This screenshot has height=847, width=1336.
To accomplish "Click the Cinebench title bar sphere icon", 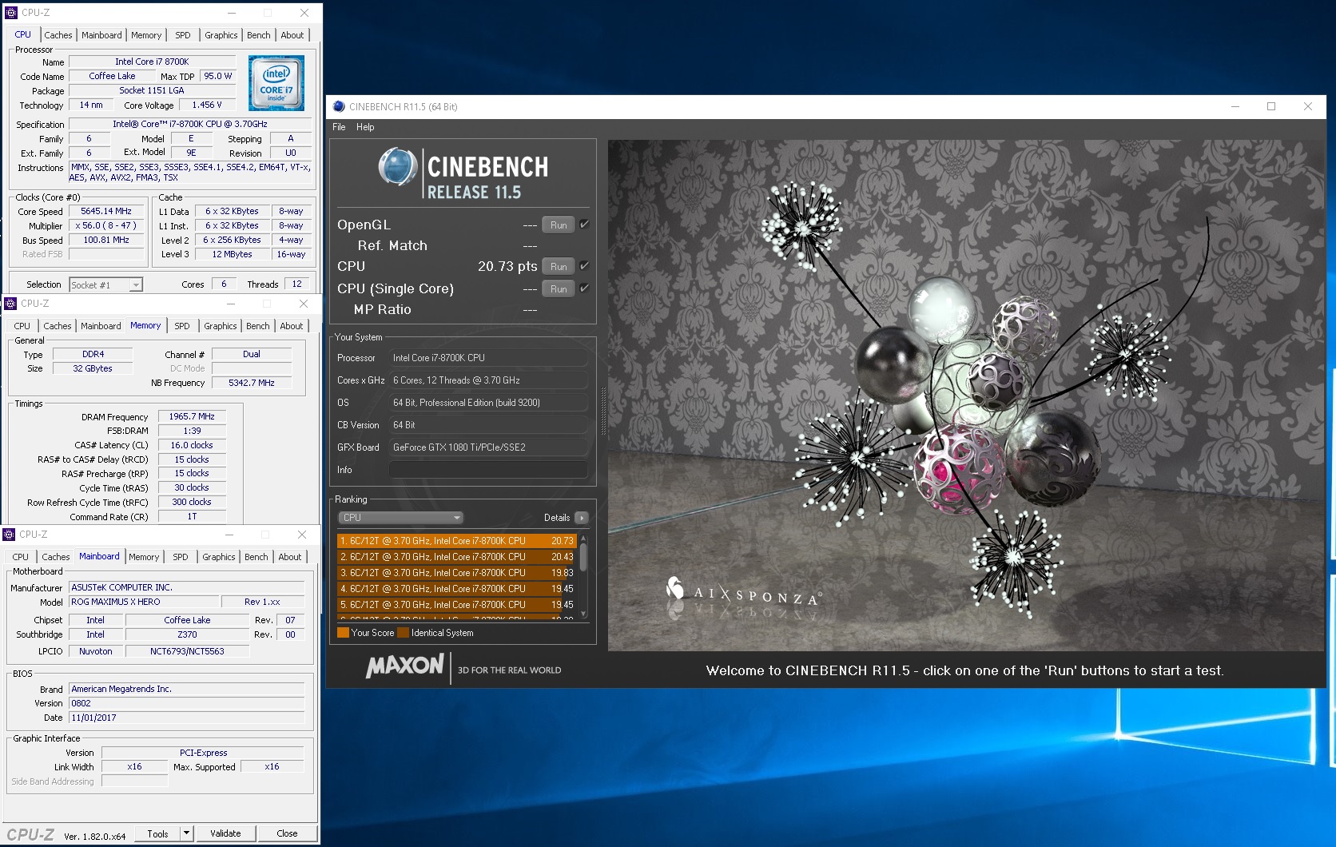I will pos(339,106).
